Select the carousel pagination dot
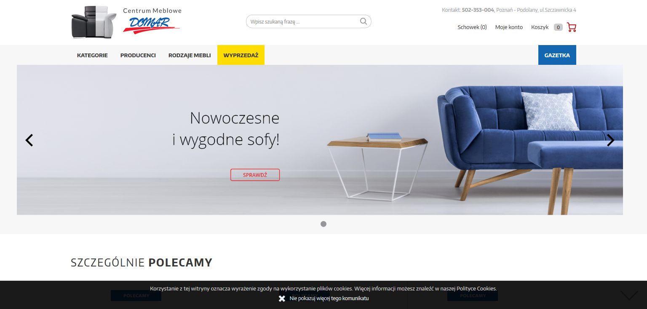 (x=323, y=224)
